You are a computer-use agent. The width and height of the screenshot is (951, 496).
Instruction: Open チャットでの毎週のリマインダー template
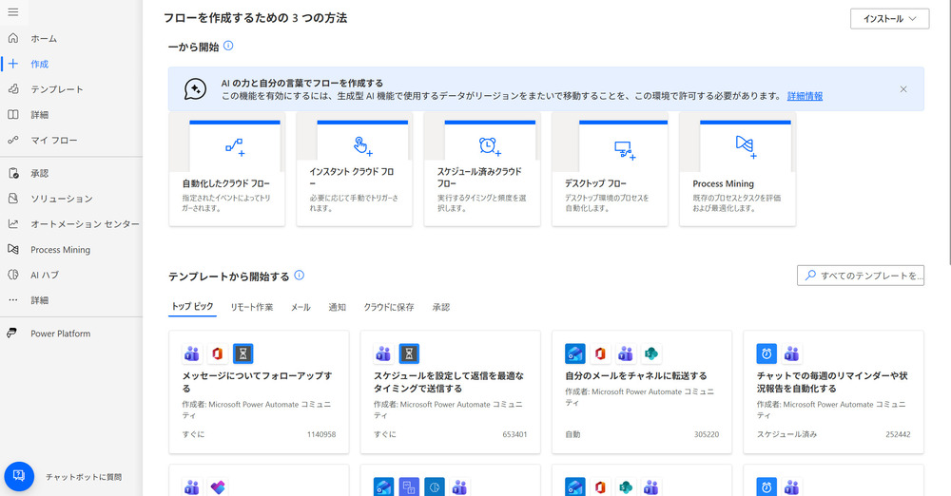(833, 391)
